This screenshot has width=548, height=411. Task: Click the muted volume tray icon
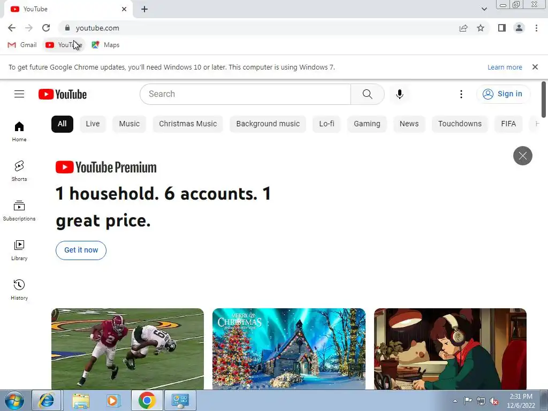point(494,401)
